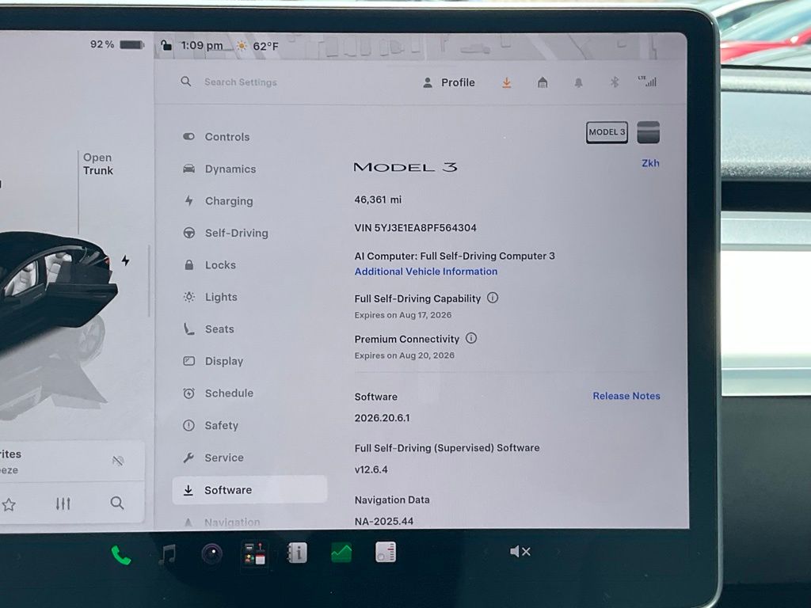Tap the VIN 5YJ3E1EA8PF564304 text
The height and width of the screenshot is (608, 811).
415,228
